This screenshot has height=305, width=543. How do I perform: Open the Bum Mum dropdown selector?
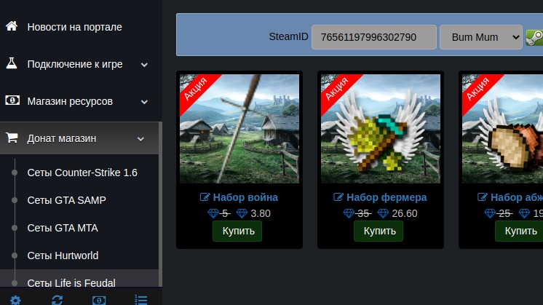click(480, 37)
